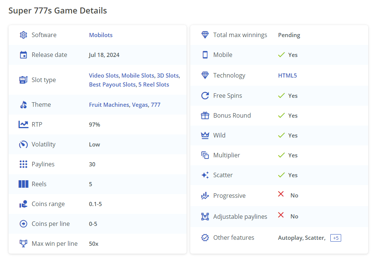Click the 97% RTP value
The width and height of the screenshot is (376, 260).
(94, 125)
